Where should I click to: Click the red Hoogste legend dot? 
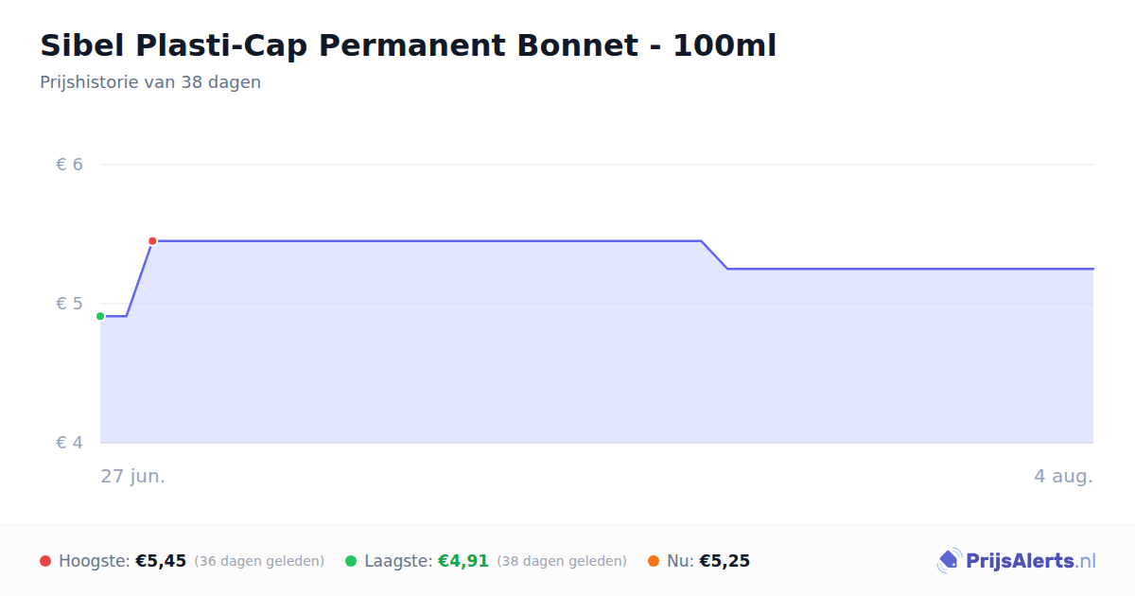click(x=45, y=561)
